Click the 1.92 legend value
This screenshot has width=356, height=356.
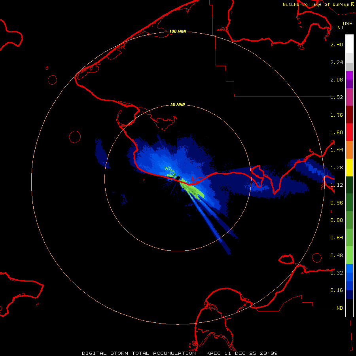[x=337, y=97]
